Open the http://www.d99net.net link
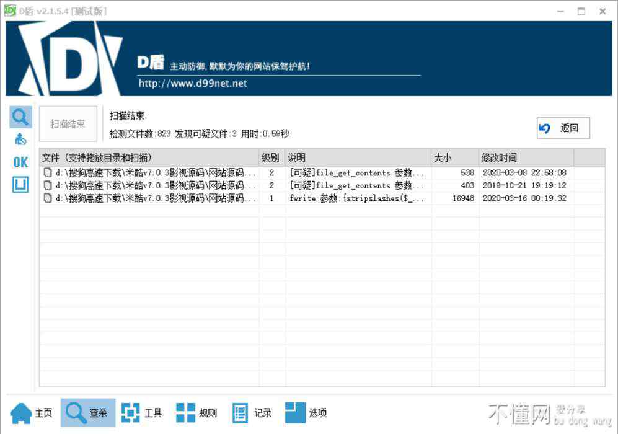Viewport: 618px width, 434px height. click(193, 83)
